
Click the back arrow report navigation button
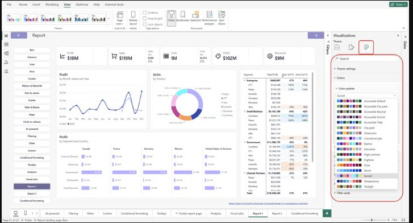tap(19, 35)
